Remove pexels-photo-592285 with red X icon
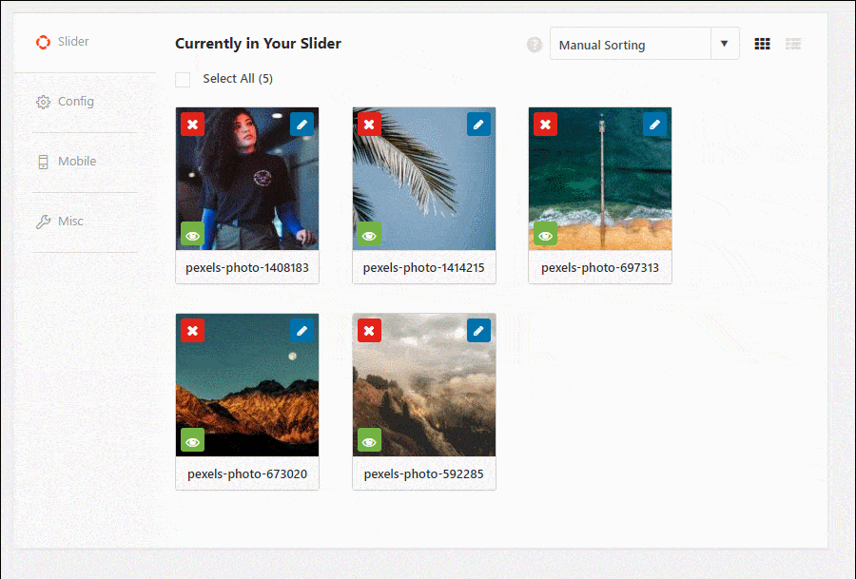856x579 pixels. click(x=370, y=331)
